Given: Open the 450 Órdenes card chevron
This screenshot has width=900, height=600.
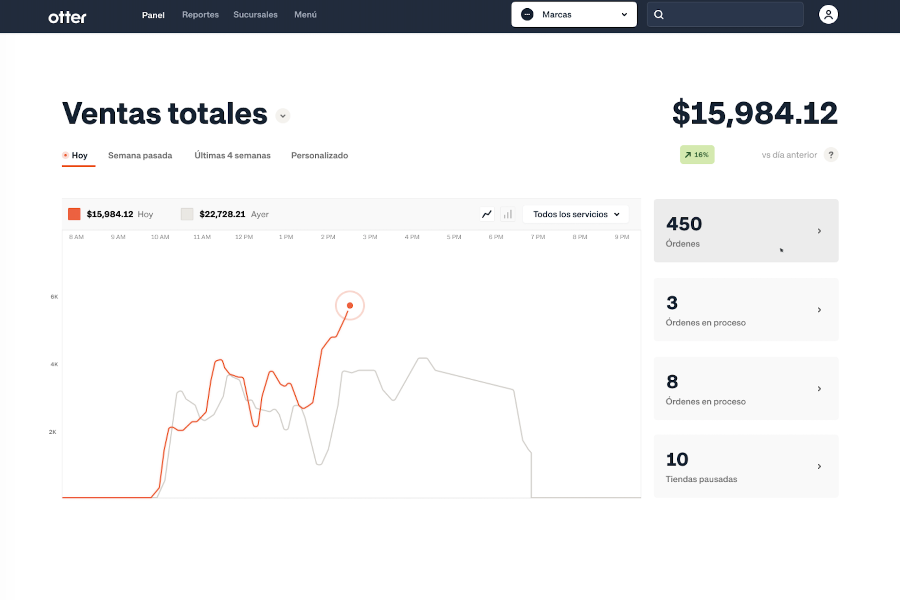Looking at the screenshot, I should pyautogui.click(x=819, y=231).
